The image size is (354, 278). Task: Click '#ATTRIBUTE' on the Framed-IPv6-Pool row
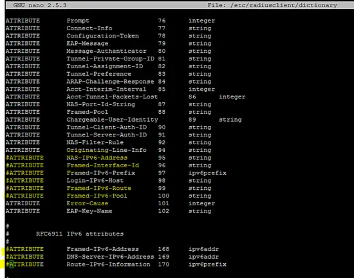pyautogui.click(x=25, y=196)
